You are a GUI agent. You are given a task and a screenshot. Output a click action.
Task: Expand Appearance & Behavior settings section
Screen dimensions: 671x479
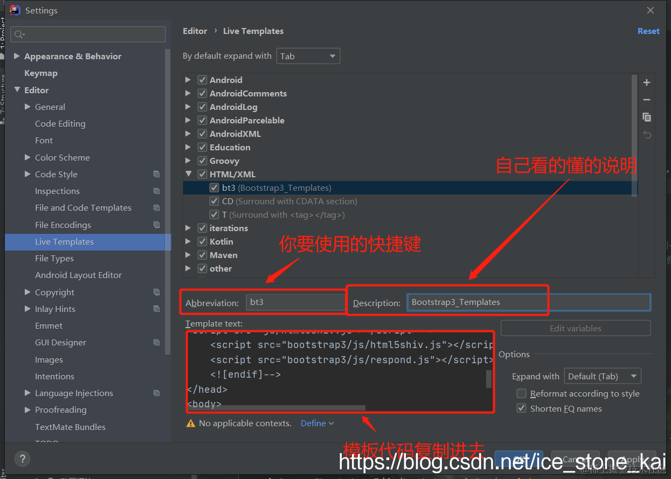(x=17, y=56)
